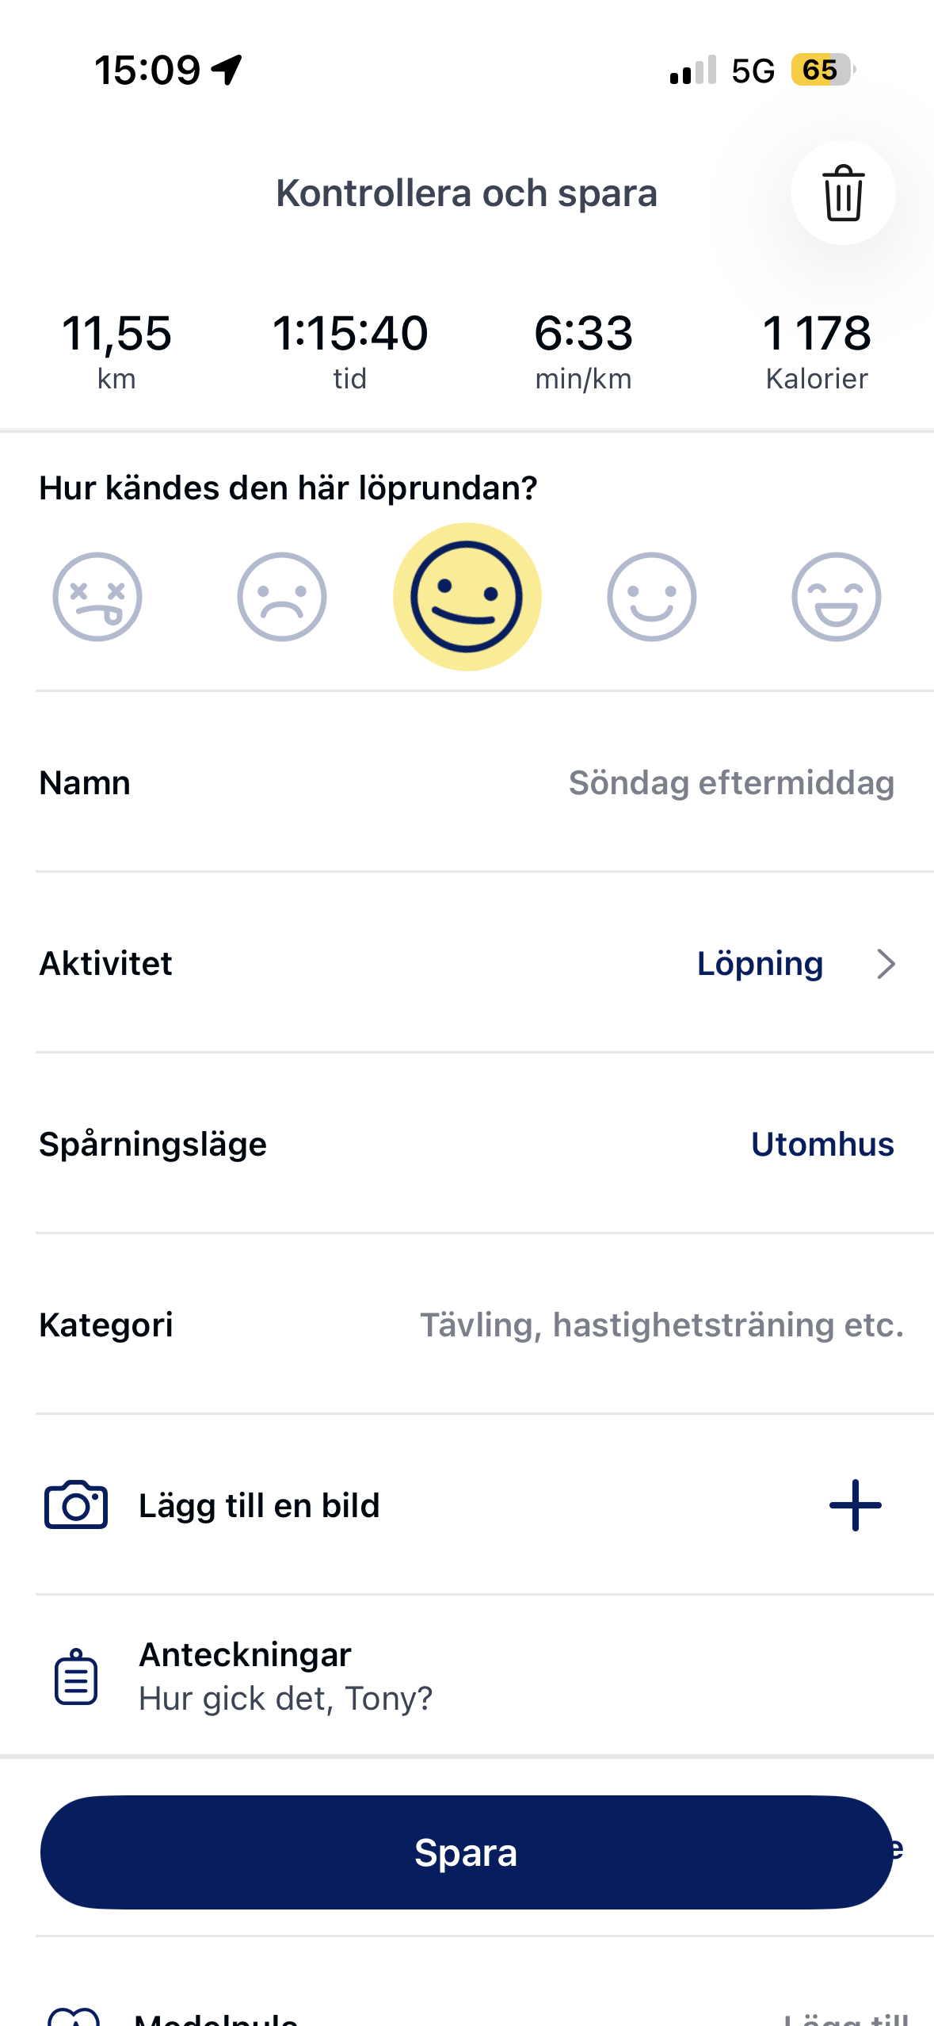Open the Kategori selection row
The width and height of the screenshot is (934, 2026).
(x=661, y=1325)
